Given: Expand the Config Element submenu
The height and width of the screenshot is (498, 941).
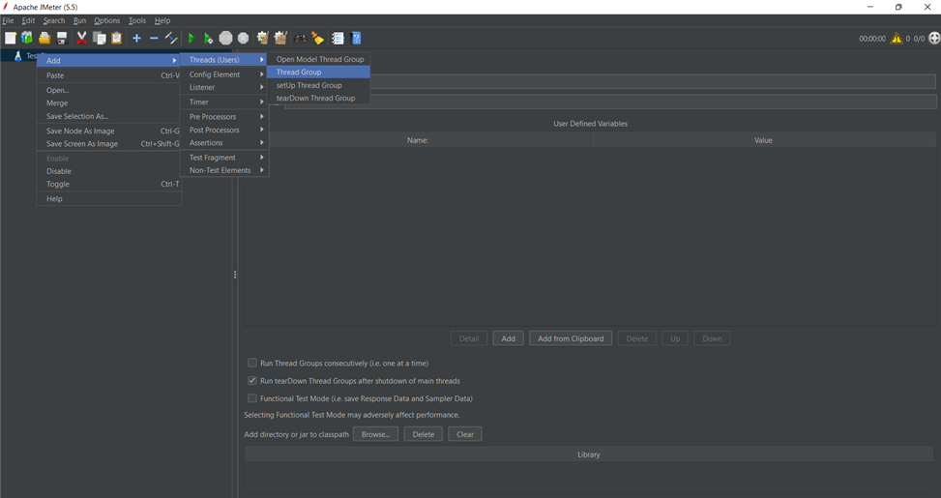Looking at the screenshot, I should [224, 74].
